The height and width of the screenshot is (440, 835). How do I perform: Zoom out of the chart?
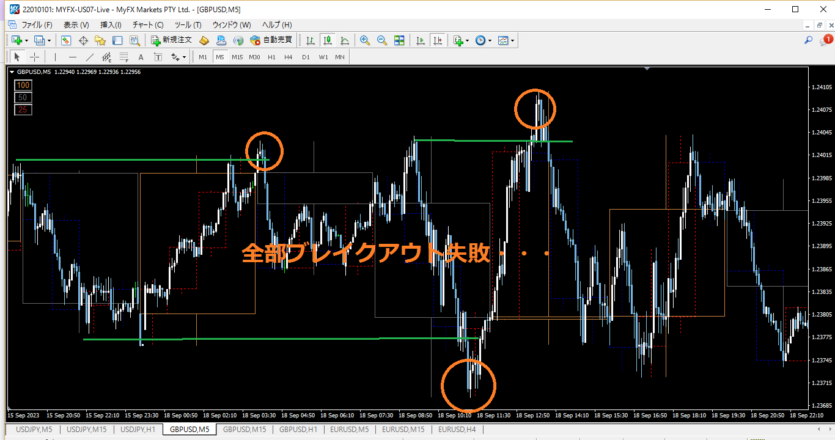pos(382,40)
